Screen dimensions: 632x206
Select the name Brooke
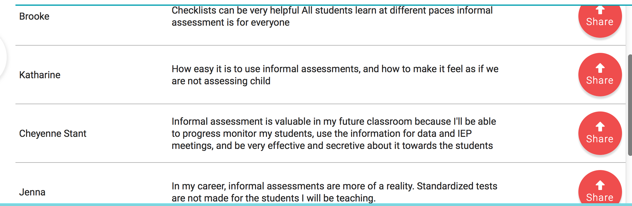click(x=34, y=16)
